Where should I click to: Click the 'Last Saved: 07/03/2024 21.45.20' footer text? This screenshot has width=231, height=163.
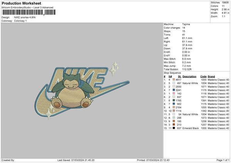(x=76, y=160)
